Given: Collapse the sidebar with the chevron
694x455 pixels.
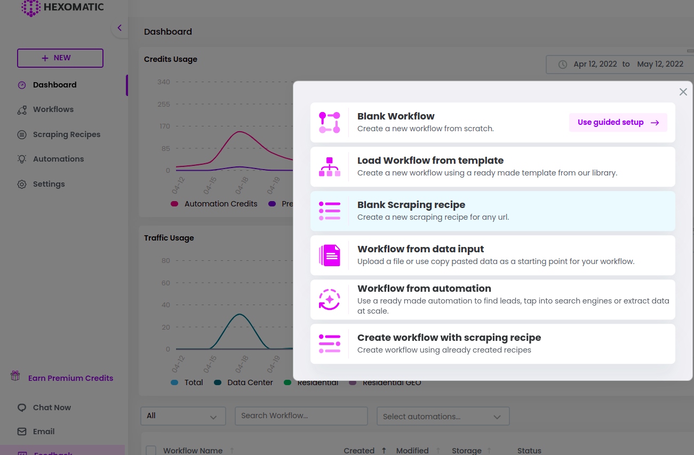Looking at the screenshot, I should 119,28.
